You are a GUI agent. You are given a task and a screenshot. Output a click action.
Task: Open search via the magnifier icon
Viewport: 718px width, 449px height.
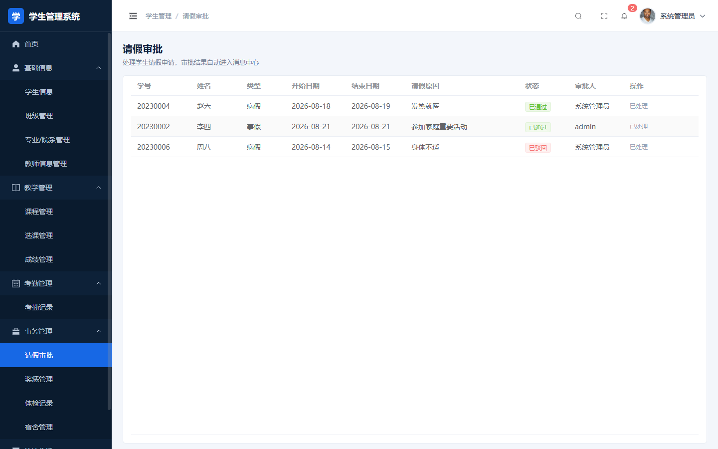(x=578, y=16)
